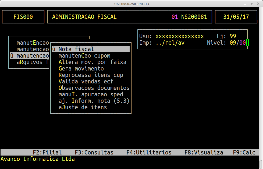Viewport: 263px width, 169px height.
Task: Open F9:Calc calculator shortcut
Action: (x=244, y=152)
